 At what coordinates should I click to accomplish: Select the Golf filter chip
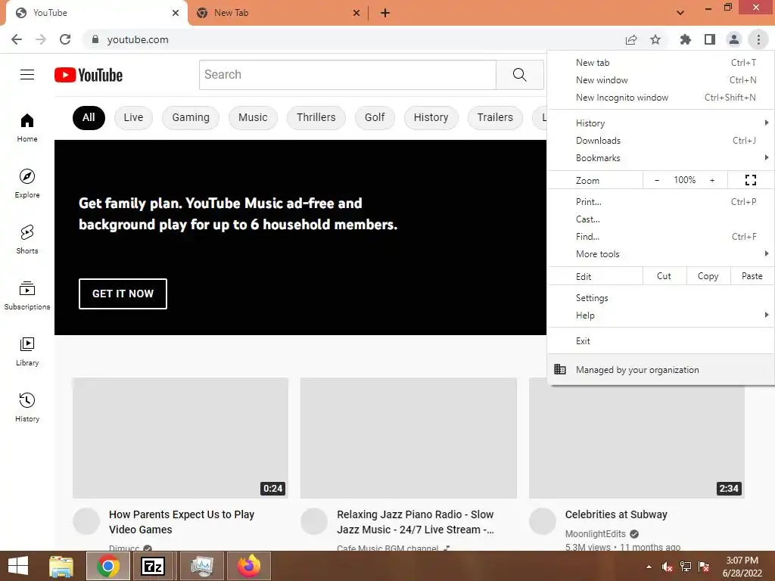[375, 117]
